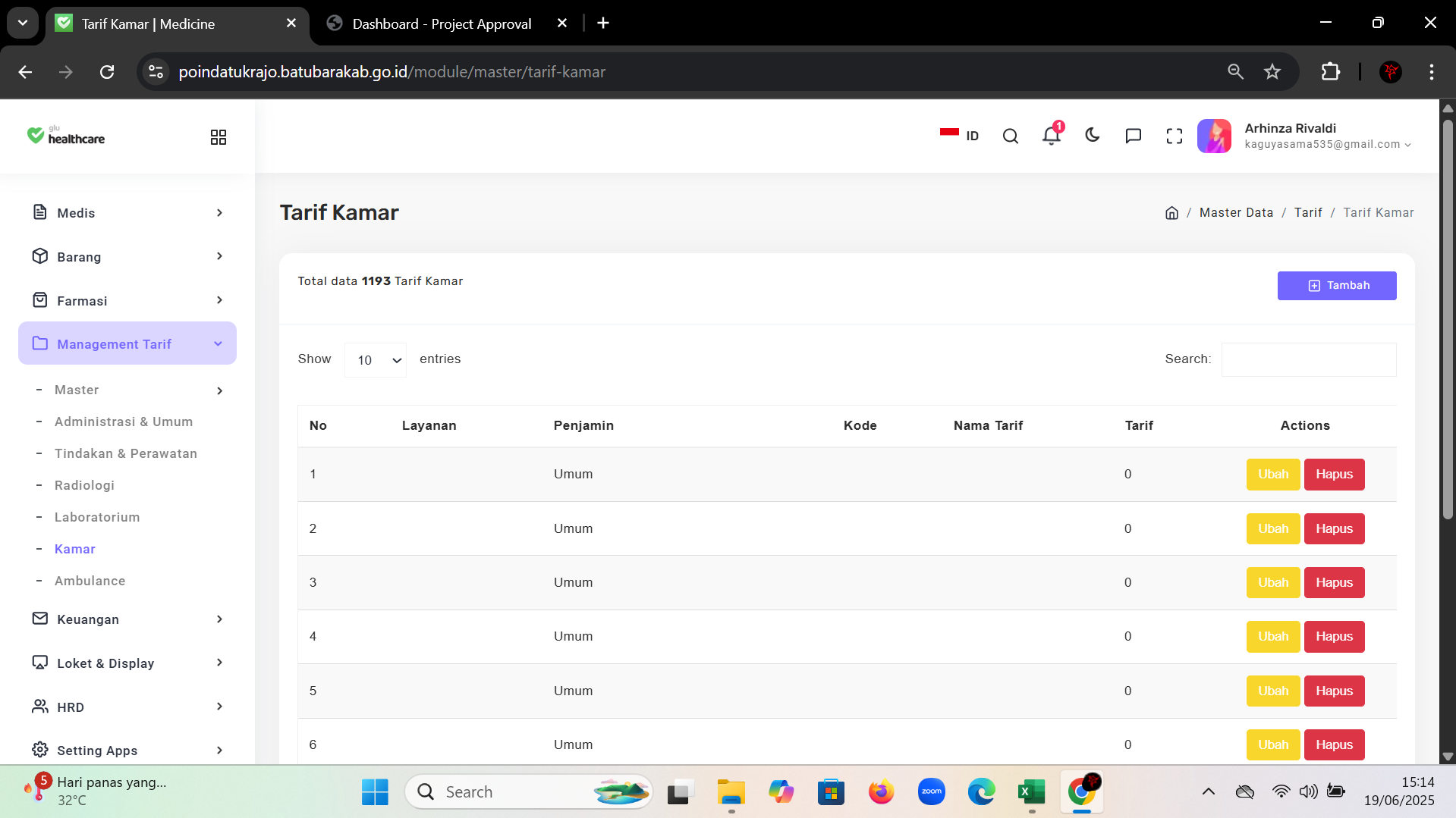The width and height of the screenshot is (1456, 818).
Task: Switch language using the ID flag
Action: coord(959,136)
